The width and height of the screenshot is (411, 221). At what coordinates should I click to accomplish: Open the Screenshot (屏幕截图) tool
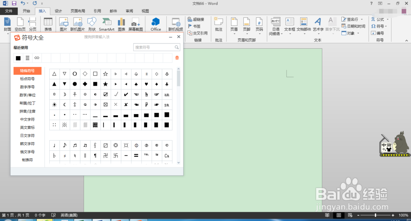tap(136, 24)
